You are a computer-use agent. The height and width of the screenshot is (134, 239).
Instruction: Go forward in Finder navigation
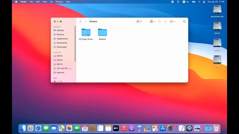coord(86,22)
